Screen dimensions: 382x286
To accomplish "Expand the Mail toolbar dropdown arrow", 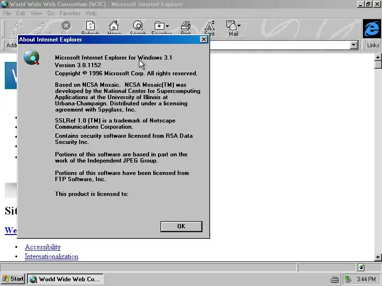I will (x=239, y=26).
